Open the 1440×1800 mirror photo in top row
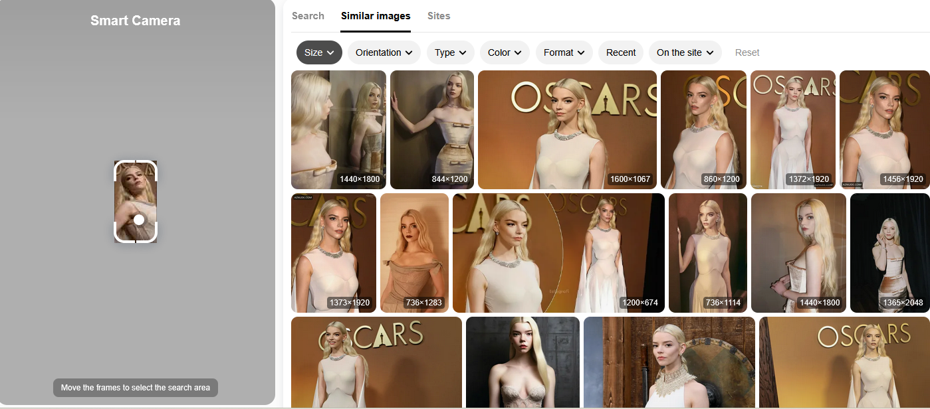The height and width of the screenshot is (409, 930). coord(338,129)
